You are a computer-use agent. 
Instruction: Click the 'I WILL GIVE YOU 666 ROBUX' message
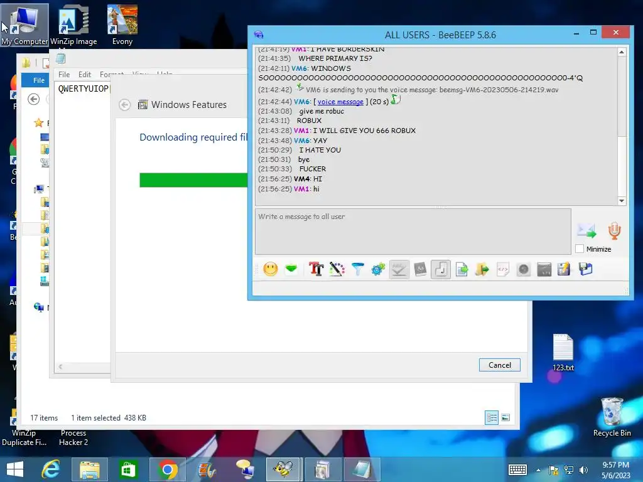click(364, 131)
